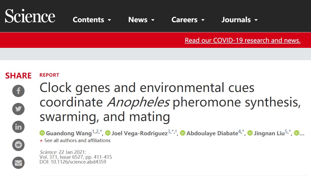
Task: Open the Journals dropdown menu
Action: [239, 20]
